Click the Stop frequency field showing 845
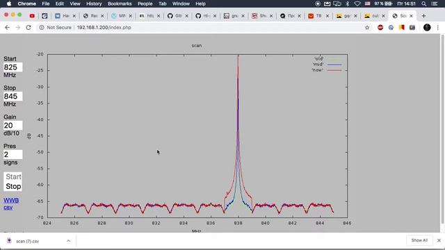The width and height of the screenshot is (445, 250). 13,97
